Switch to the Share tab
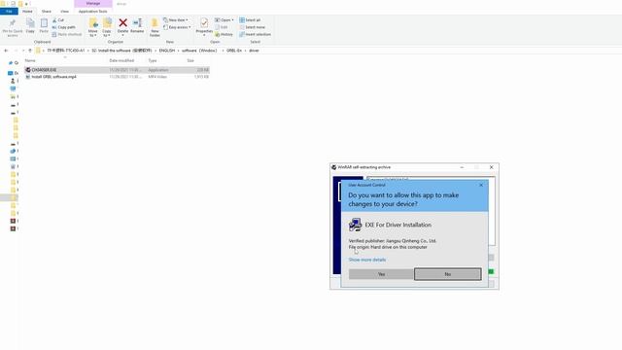Viewport: 622px width, 350px height. tap(47, 11)
